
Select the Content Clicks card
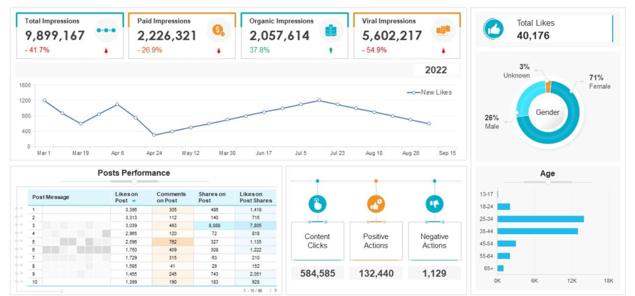317,241
